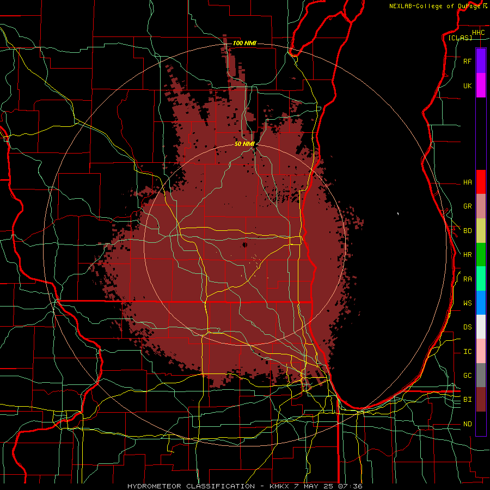
Task: Click the HR legend label
Action: 467,255
